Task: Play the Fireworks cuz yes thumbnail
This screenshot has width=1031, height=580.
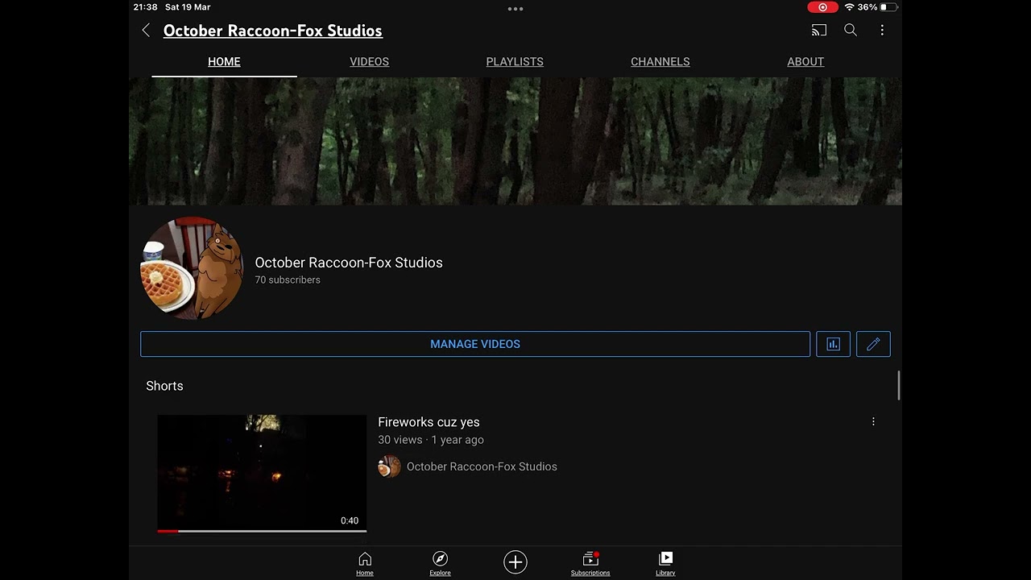Action: click(262, 473)
